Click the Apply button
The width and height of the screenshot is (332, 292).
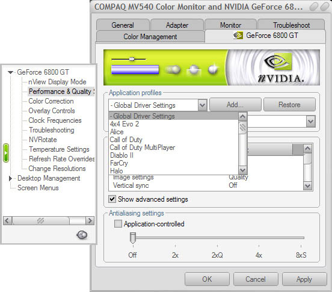point(304,279)
